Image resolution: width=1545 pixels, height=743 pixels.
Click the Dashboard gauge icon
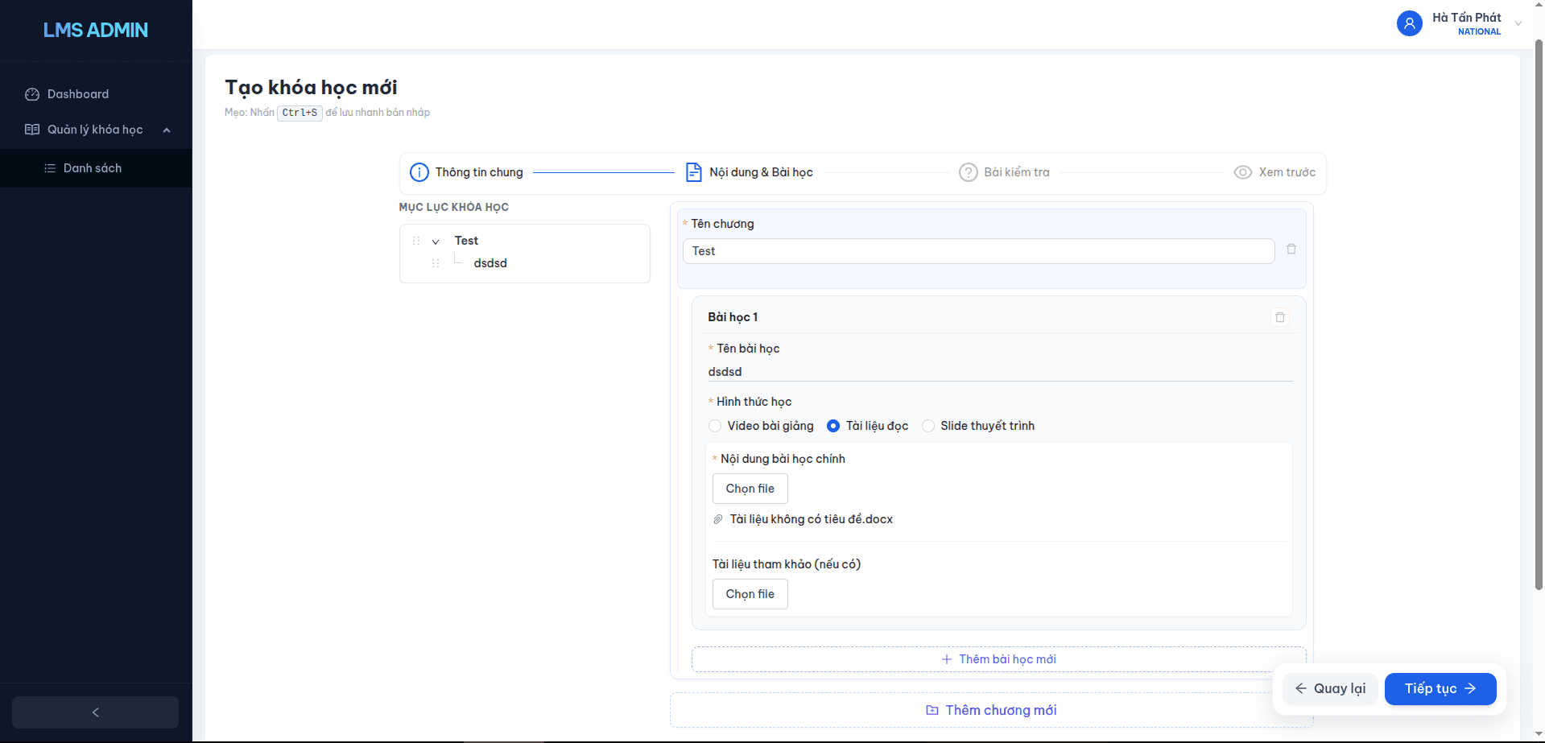tap(32, 94)
